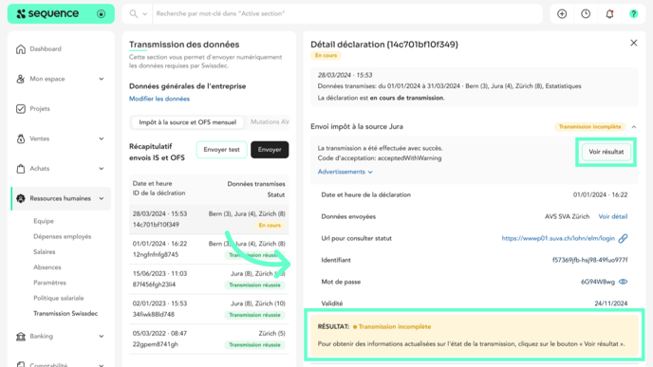This screenshot has height=367, width=653.
Task: Open the search scope dropdown arrow
Action: pyautogui.click(x=145, y=14)
